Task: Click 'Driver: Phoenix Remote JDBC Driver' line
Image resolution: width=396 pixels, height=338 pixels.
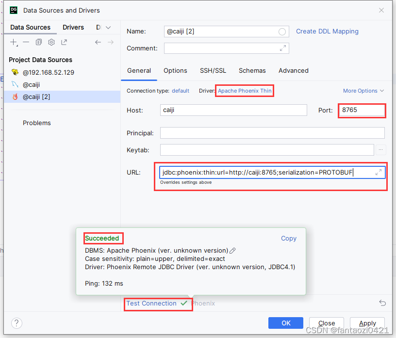Action: (190, 267)
